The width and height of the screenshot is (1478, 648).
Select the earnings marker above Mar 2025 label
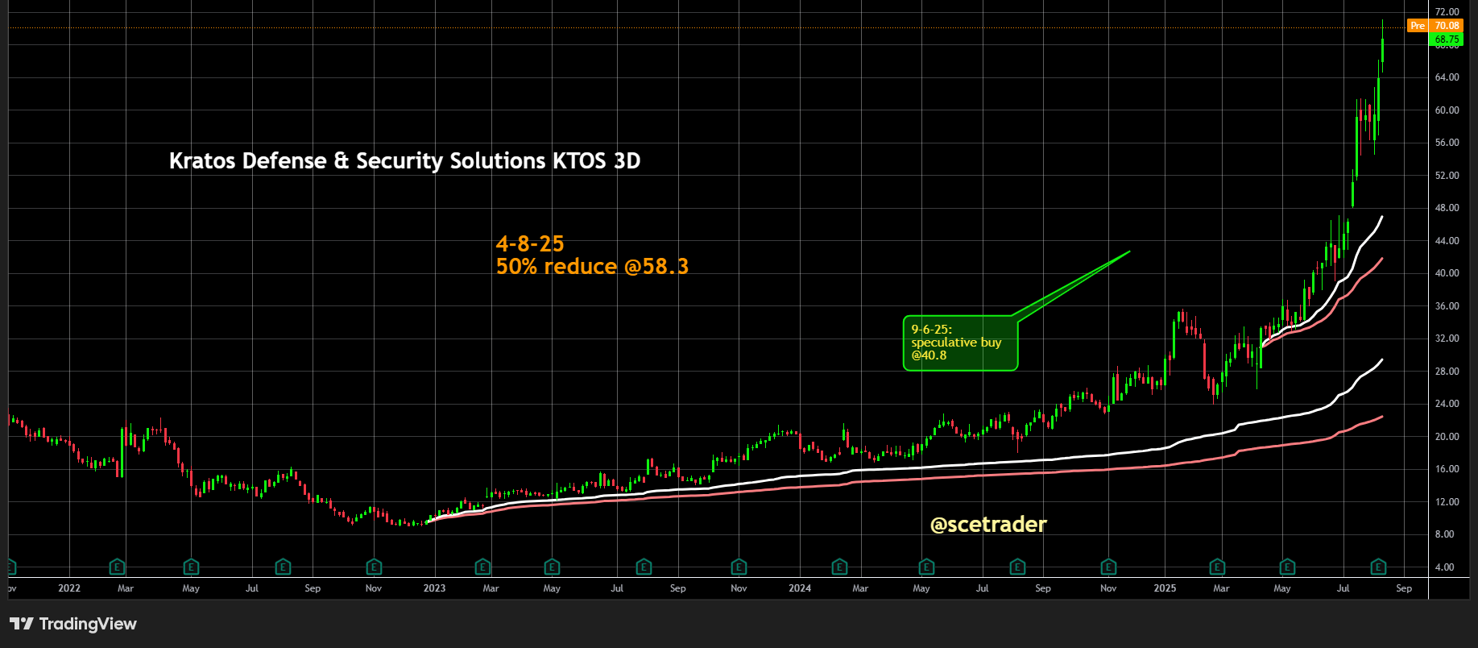pos(1217,567)
